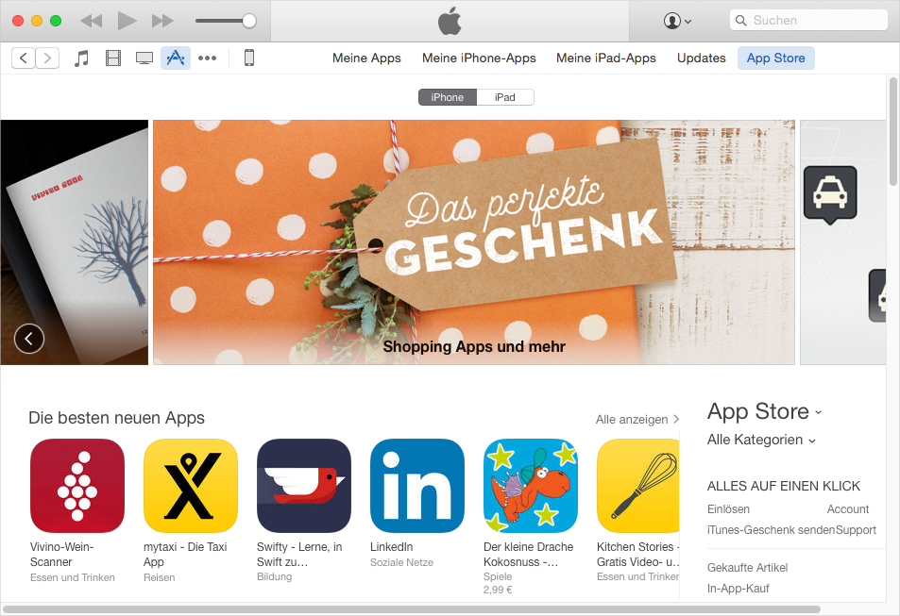Open the Movies library icon

coord(113,58)
